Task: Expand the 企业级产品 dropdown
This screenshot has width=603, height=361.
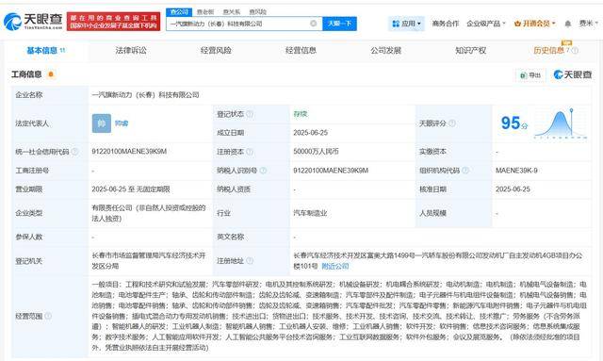Action: pyautogui.click(x=486, y=24)
